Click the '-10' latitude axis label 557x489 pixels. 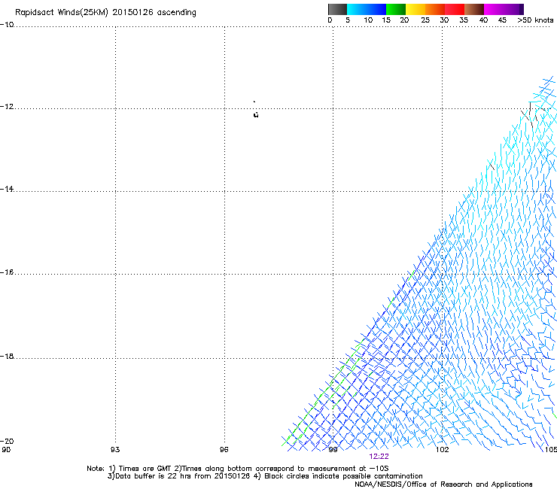point(7,25)
